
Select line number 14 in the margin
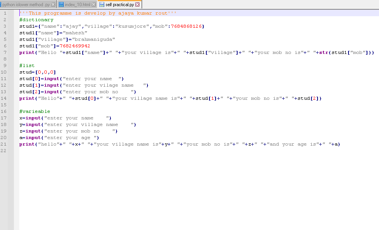coord(5,98)
